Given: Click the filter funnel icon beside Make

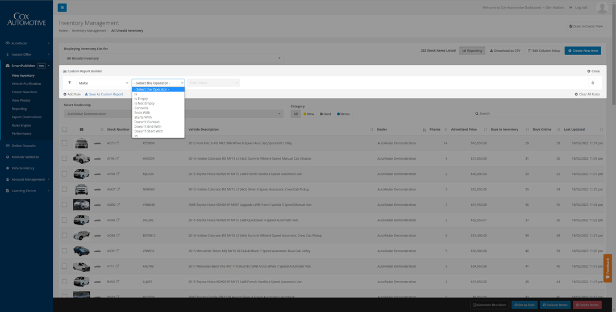Looking at the screenshot, I should pos(69,83).
